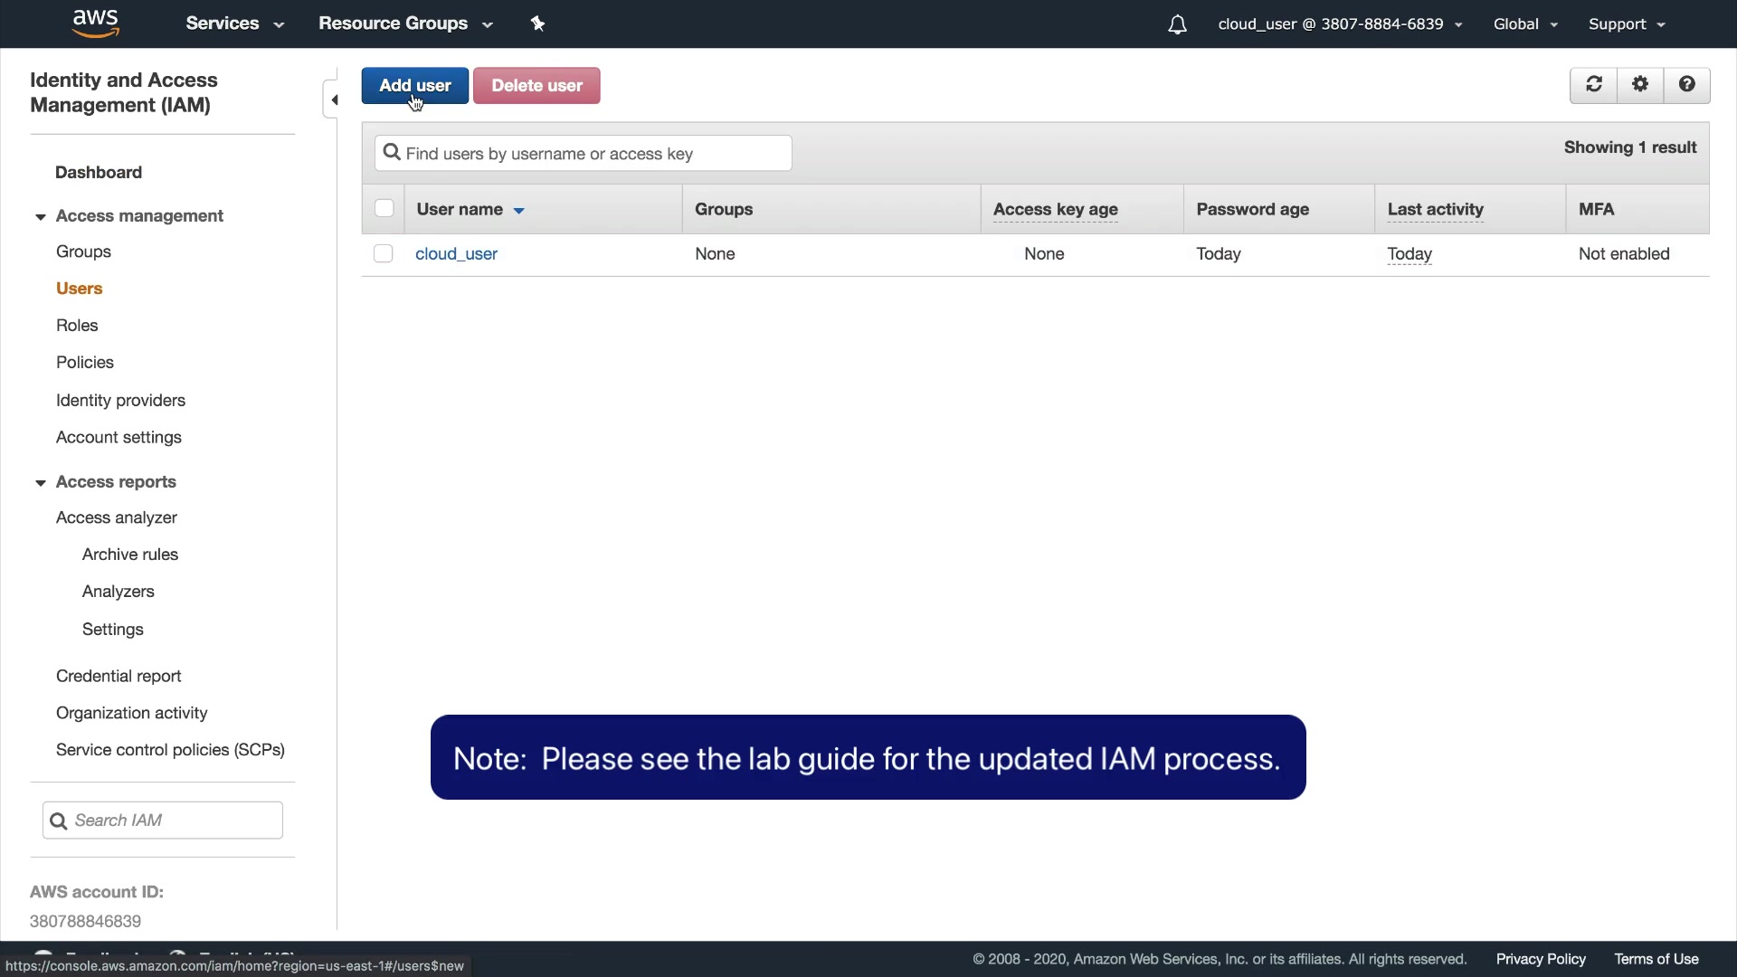This screenshot has height=977, width=1737.
Task: Open table settings gear icon
Action: (x=1640, y=85)
